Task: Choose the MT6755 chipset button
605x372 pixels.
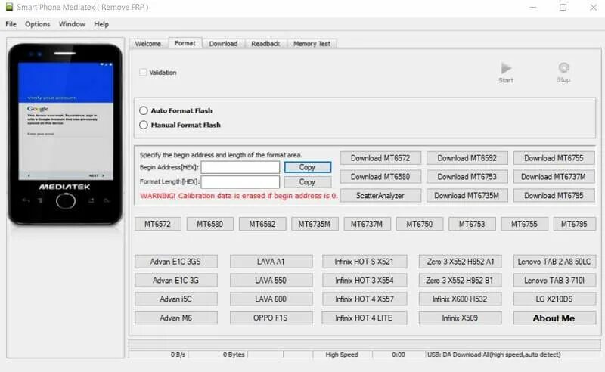Action: tap(524, 224)
